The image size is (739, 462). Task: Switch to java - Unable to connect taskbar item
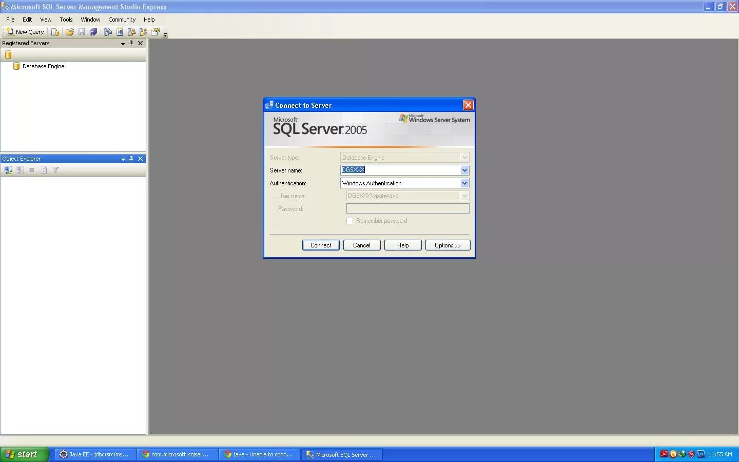(x=259, y=454)
